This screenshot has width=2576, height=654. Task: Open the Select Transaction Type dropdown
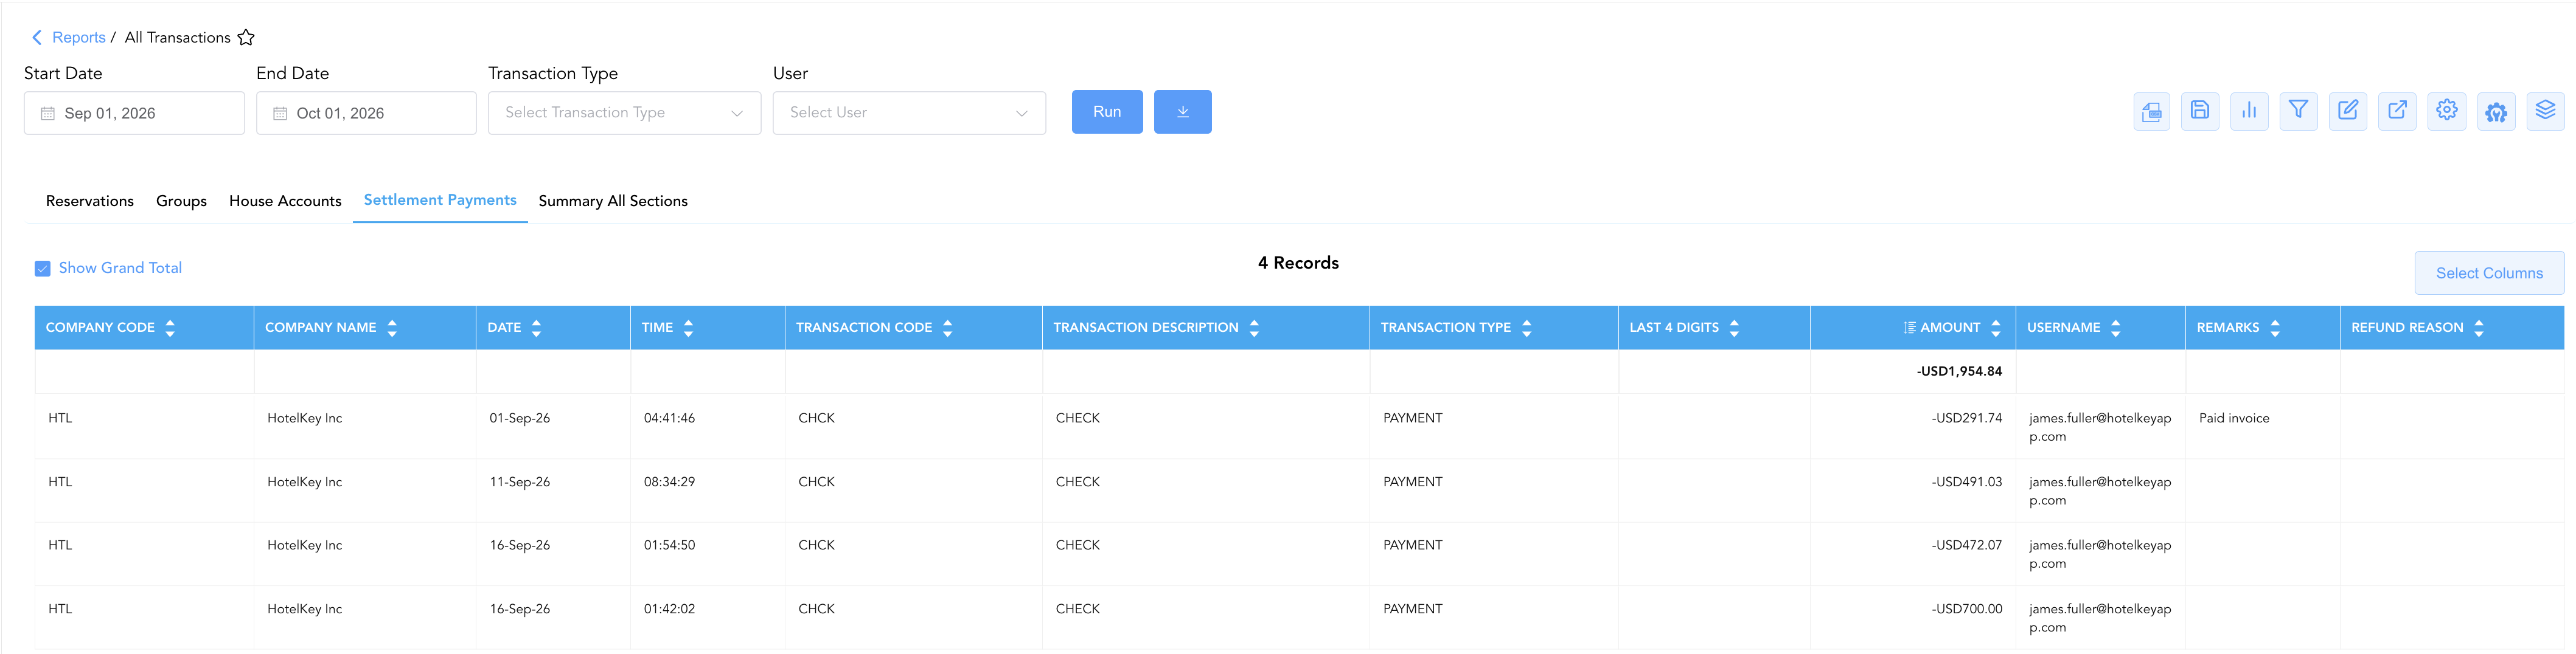[x=624, y=113]
